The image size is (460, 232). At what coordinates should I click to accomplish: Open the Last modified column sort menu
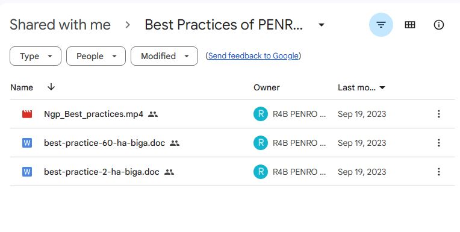click(x=361, y=87)
